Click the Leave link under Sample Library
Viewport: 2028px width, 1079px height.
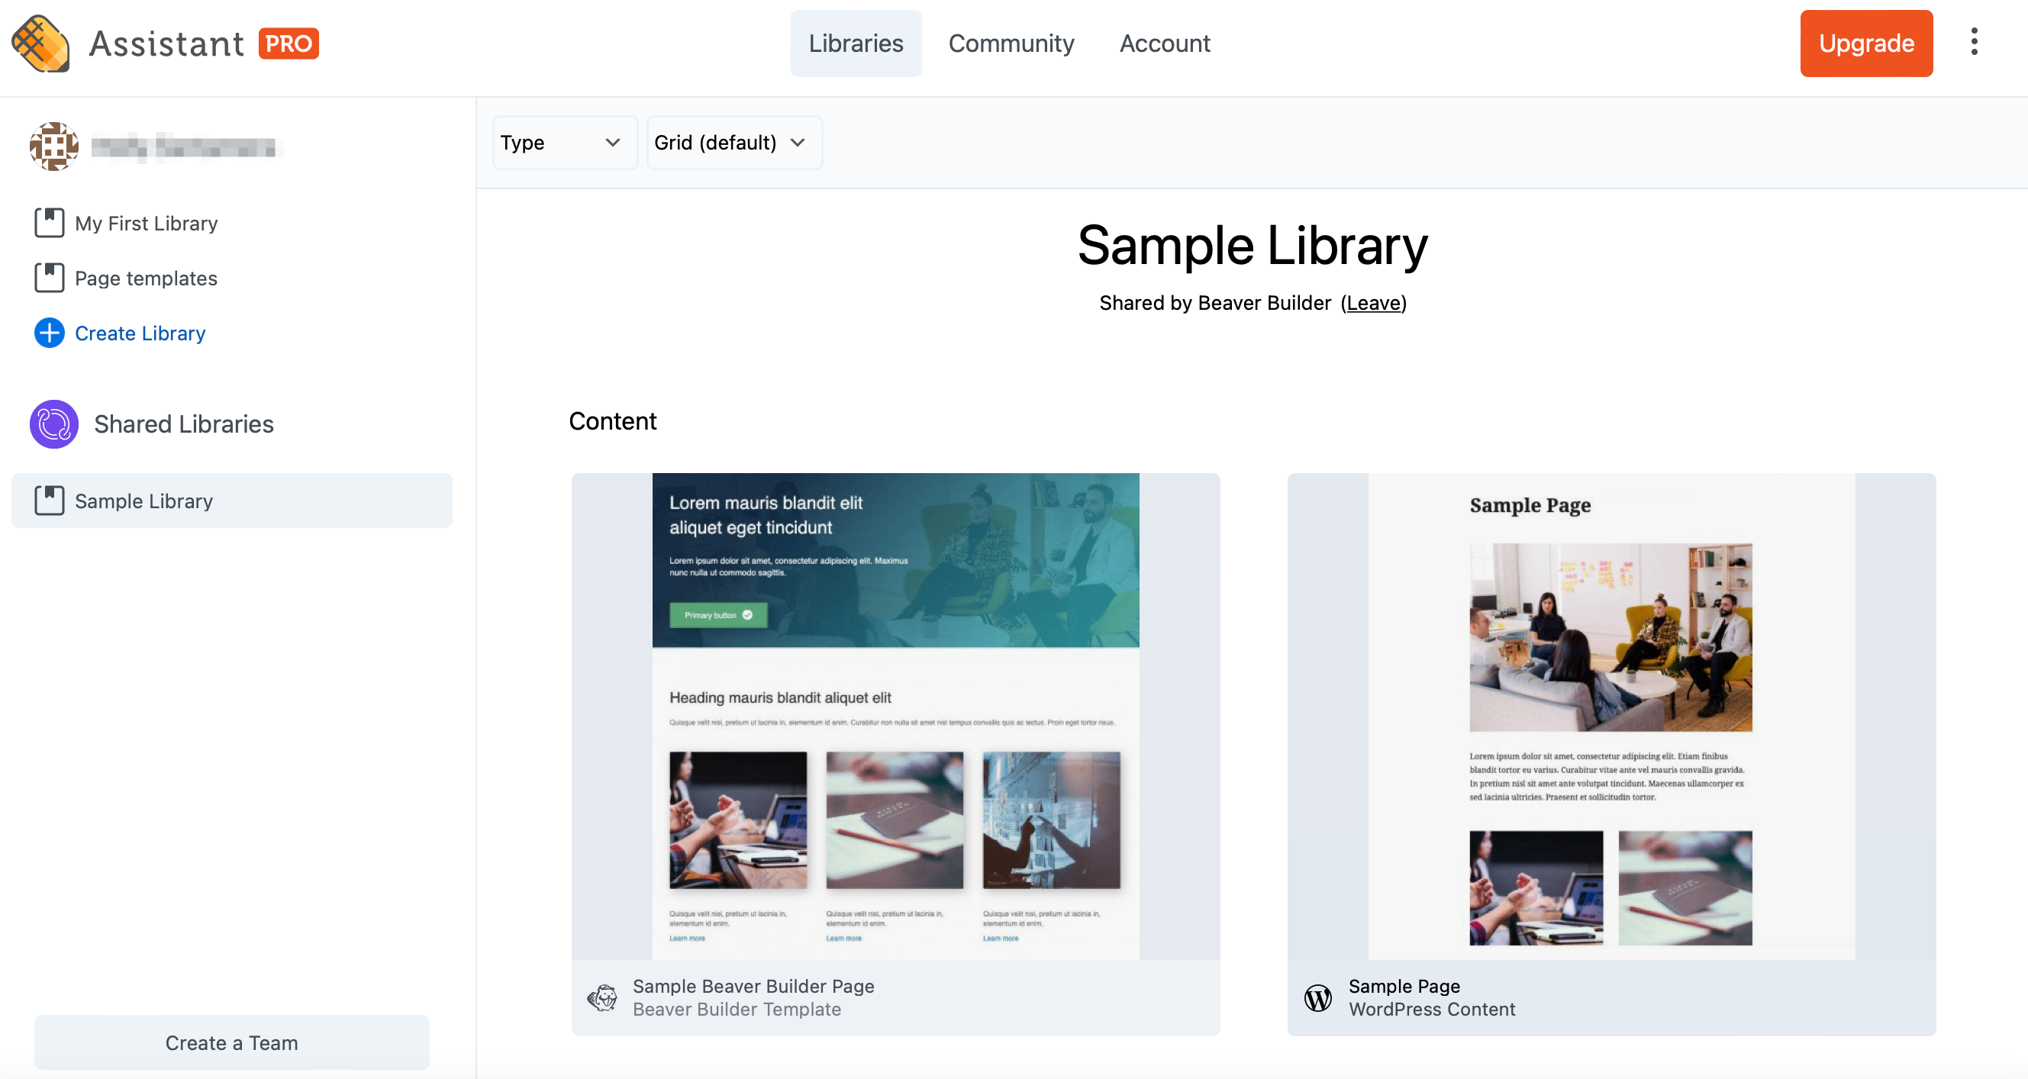(x=1373, y=303)
